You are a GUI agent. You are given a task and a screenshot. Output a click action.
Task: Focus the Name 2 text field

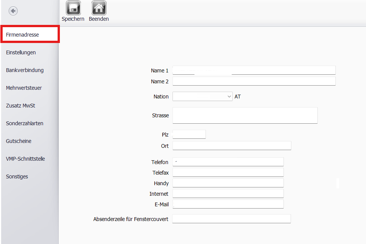coord(254,81)
